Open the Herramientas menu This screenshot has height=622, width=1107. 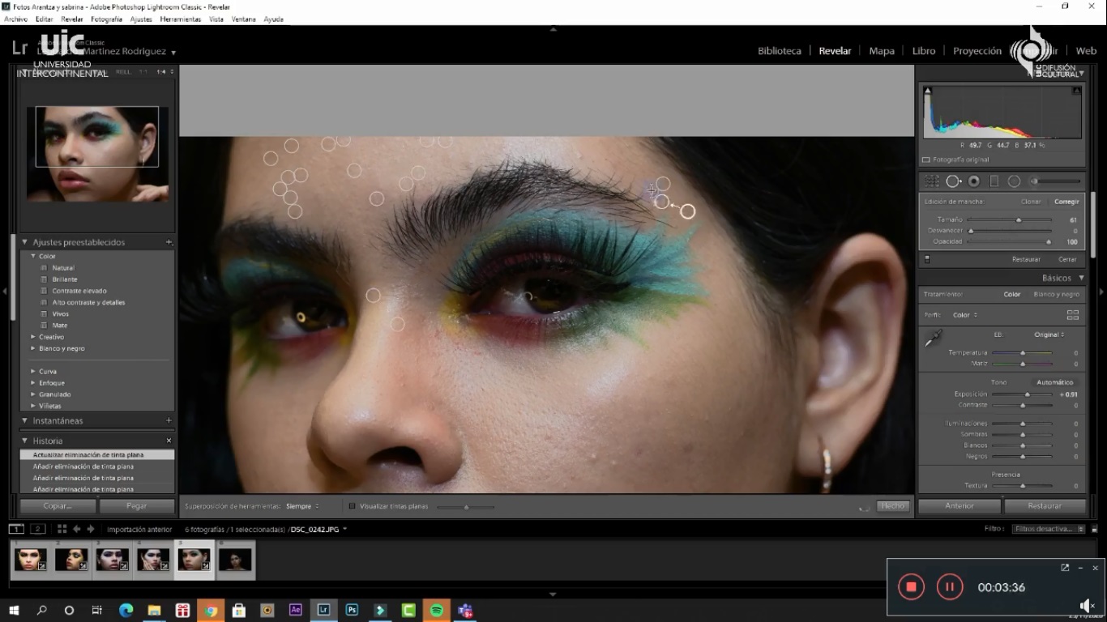click(x=180, y=19)
